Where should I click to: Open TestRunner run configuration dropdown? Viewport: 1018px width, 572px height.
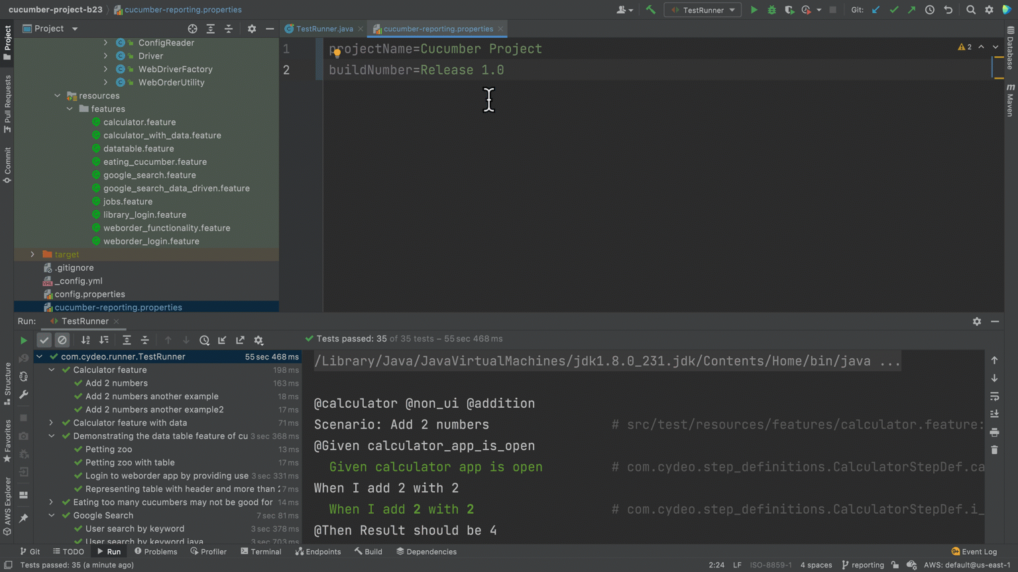(703, 10)
